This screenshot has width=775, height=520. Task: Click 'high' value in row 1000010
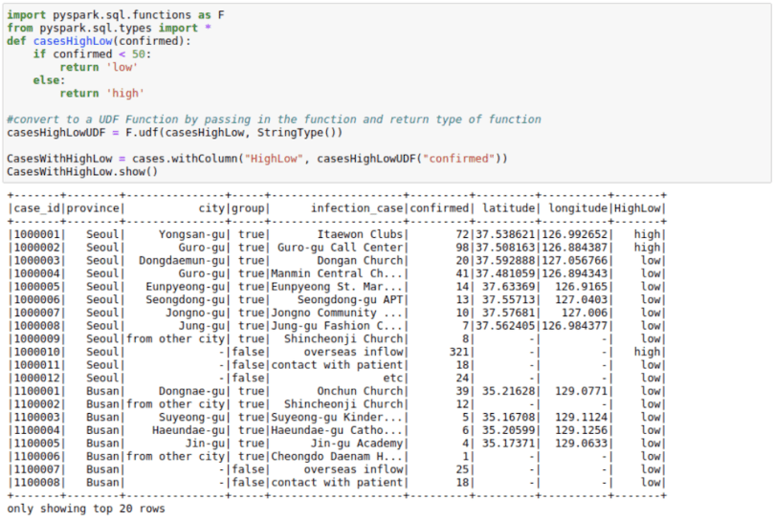pyautogui.click(x=647, y=352)
